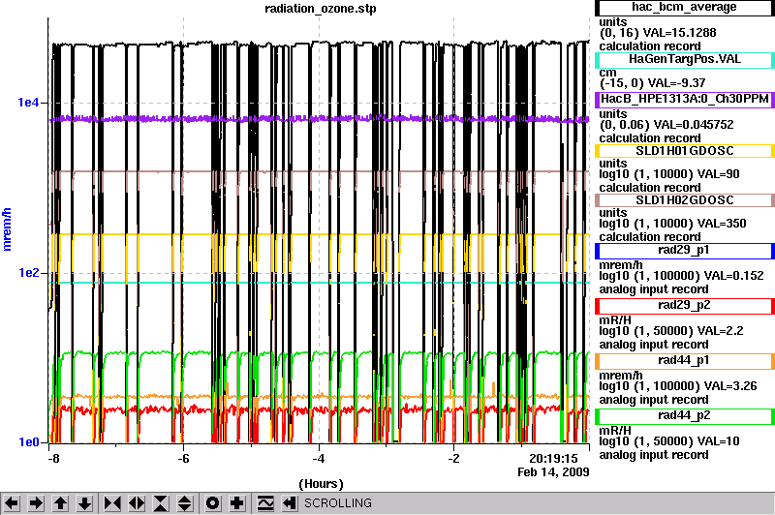Click the VAL=0.152 reading for rad29_p1

734,276
